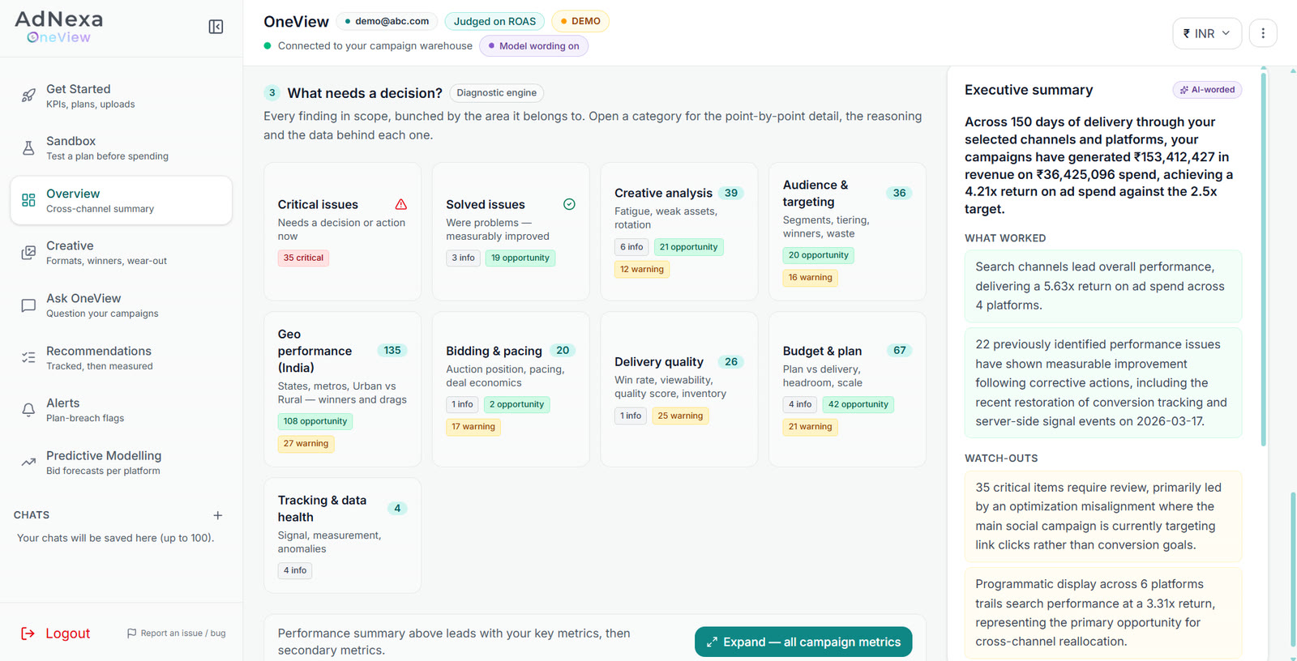1297x661 pixels.
Task: Click the Creative images icon
Action: point(28,253)
